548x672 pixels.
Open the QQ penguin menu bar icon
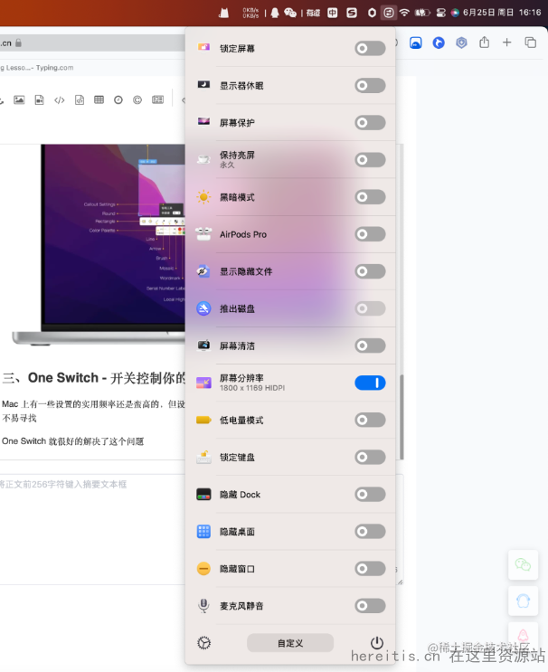click(x=275, y=13)
